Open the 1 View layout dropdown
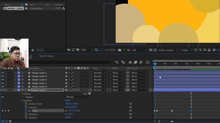This screenshot has width=220, height=123. [186, 50]
